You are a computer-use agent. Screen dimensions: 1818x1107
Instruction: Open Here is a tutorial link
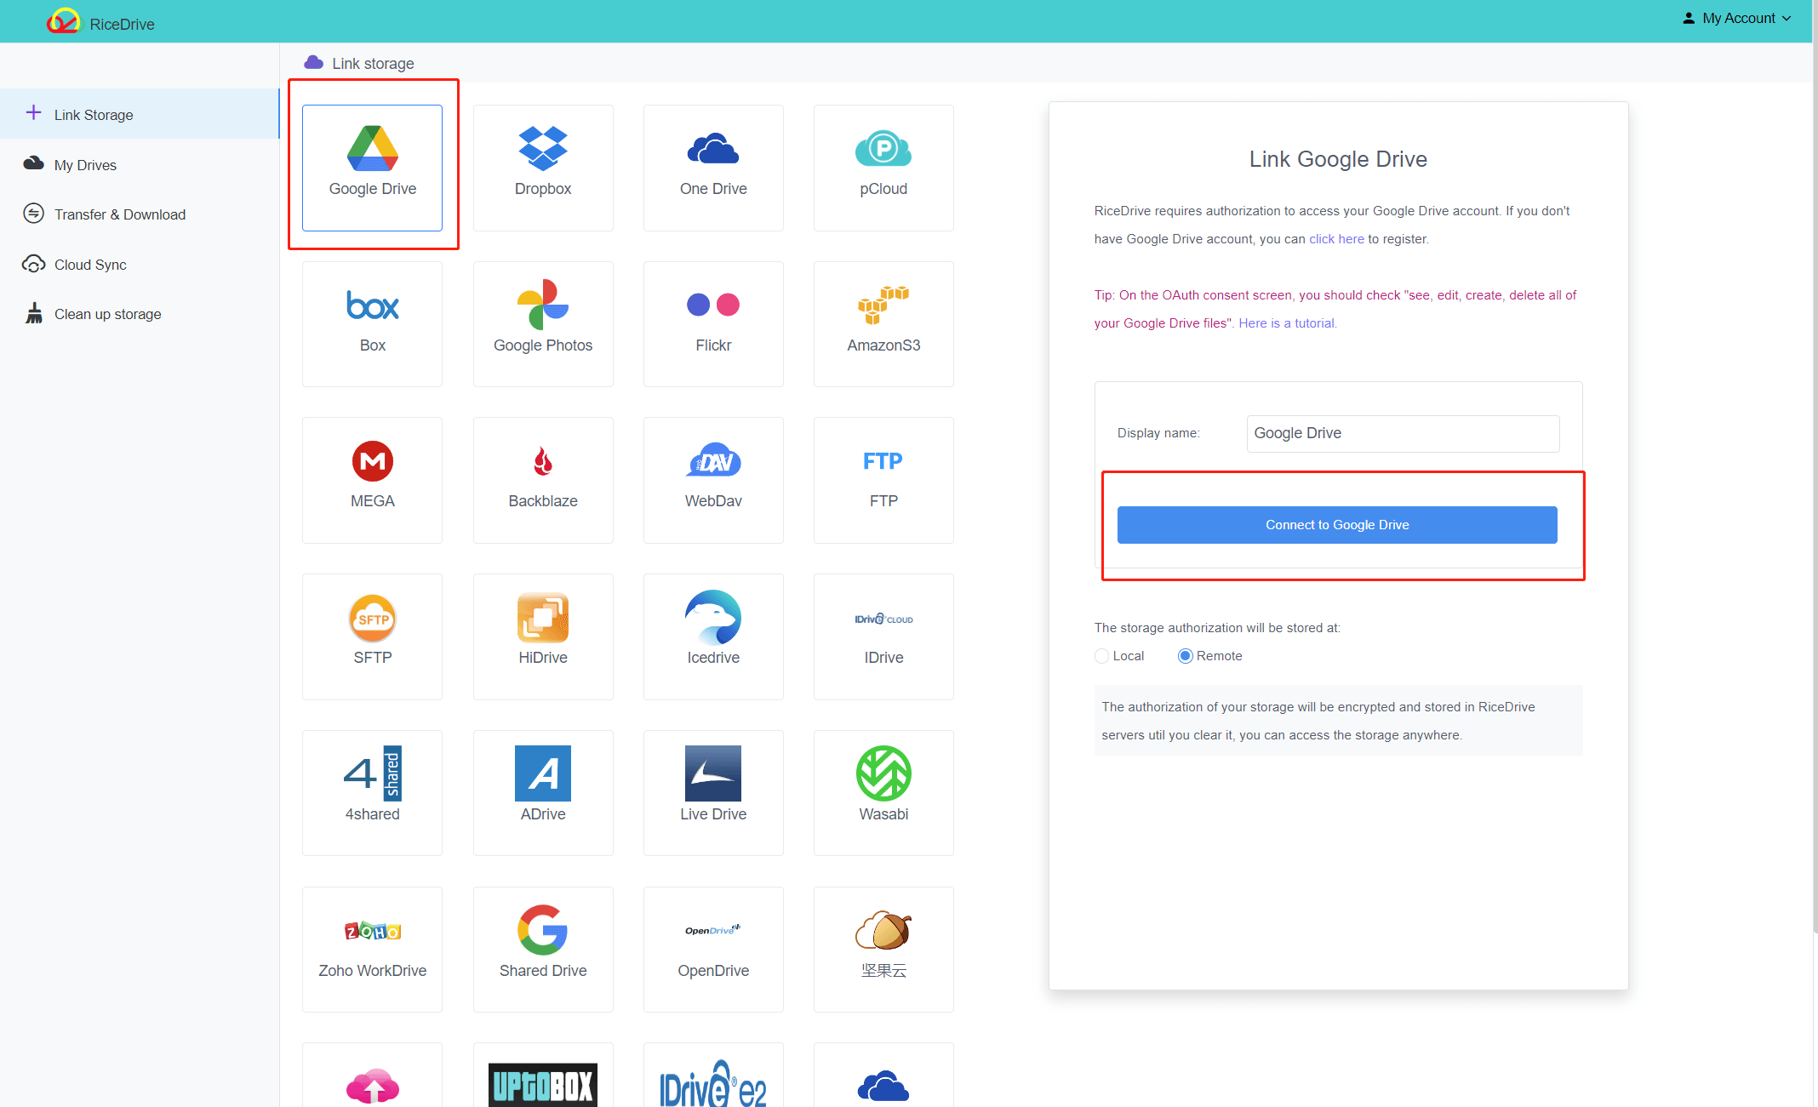click(1287, 322)
